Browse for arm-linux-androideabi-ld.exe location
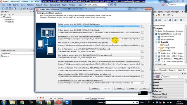 click(x=143, y=64)
